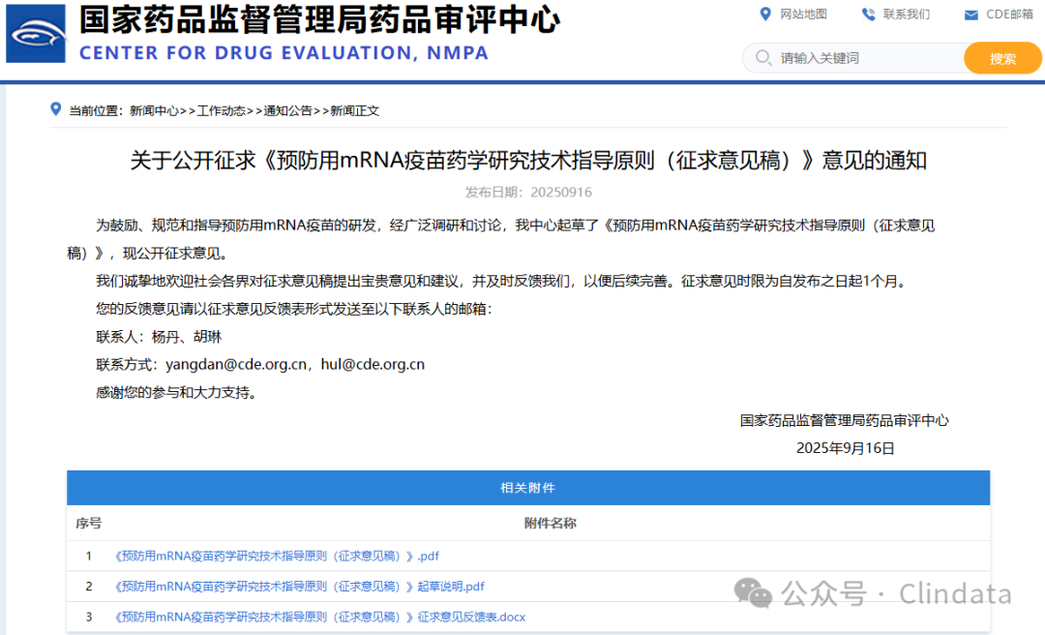Viewport: 1045px width, 635px height.
Task: Click the CDE fish logo
Action: [36, 33]
